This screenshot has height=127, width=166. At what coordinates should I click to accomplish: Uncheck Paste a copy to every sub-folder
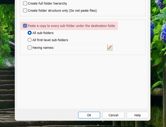click(25, 26)
